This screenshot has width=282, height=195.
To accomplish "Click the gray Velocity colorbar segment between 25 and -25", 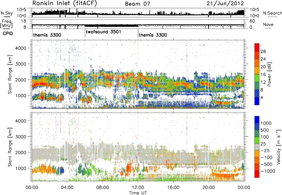I will pos(257,147).
